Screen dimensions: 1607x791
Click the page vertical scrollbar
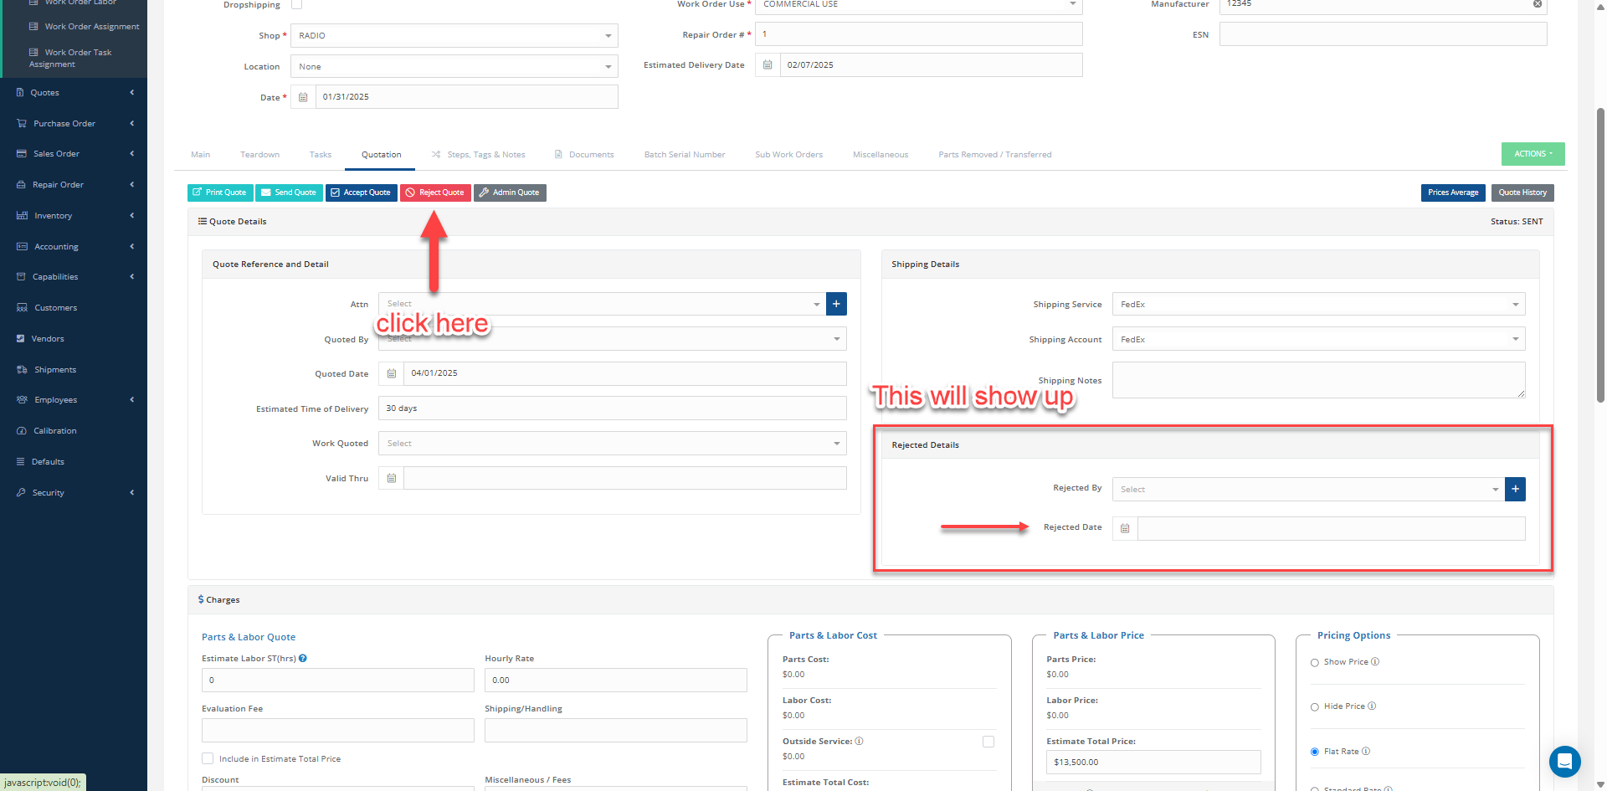pyautogui.click(x=1600, y=251)
